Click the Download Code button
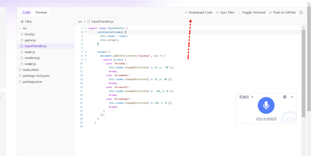Image resolution: width=311 pixels, height=156 pixels. [x=198, y=12]
